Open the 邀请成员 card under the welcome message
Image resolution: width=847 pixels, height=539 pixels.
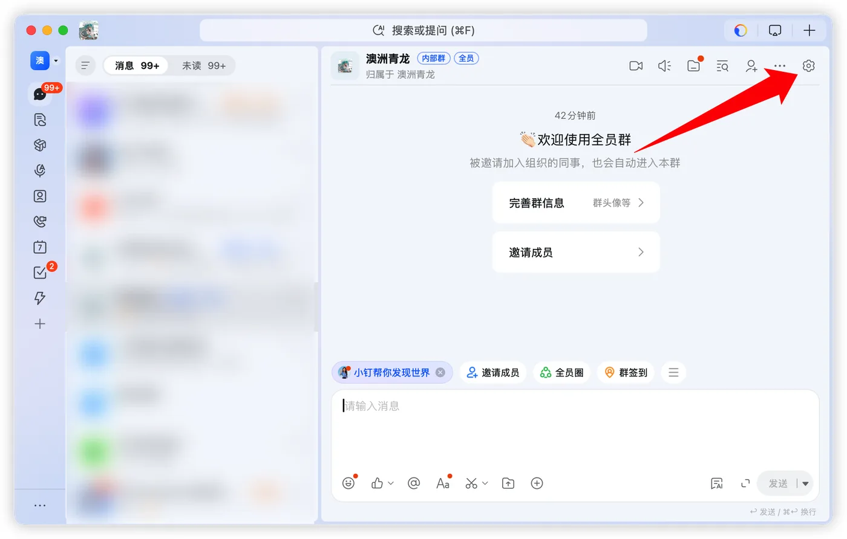[576, 253]
